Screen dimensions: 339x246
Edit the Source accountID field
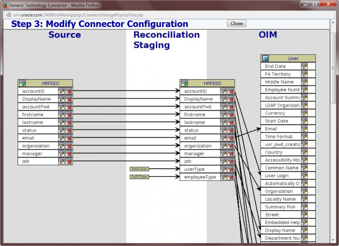coord(61,91)
